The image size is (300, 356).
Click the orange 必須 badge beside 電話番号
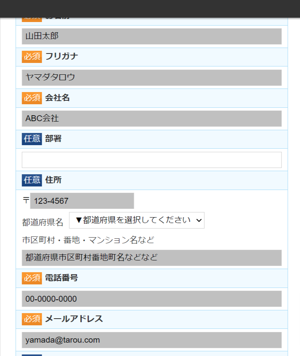(32, 278)
